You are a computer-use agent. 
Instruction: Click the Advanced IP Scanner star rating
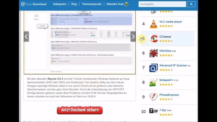click(166, 70)
